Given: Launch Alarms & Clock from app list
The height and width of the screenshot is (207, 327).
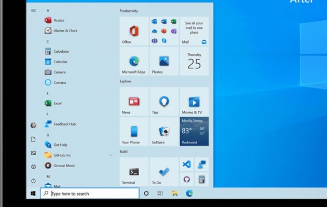Looking at the screenshot, I should pos(78,31).
